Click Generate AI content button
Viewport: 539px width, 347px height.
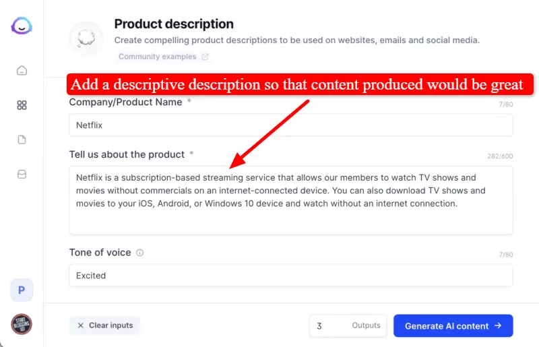click(453, 325)
